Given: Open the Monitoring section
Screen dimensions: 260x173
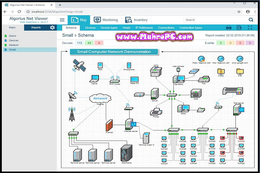Looking at the screenshot, I should 106,20.
